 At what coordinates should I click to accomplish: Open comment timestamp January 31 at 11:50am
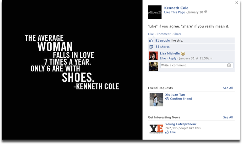[195, 58]
